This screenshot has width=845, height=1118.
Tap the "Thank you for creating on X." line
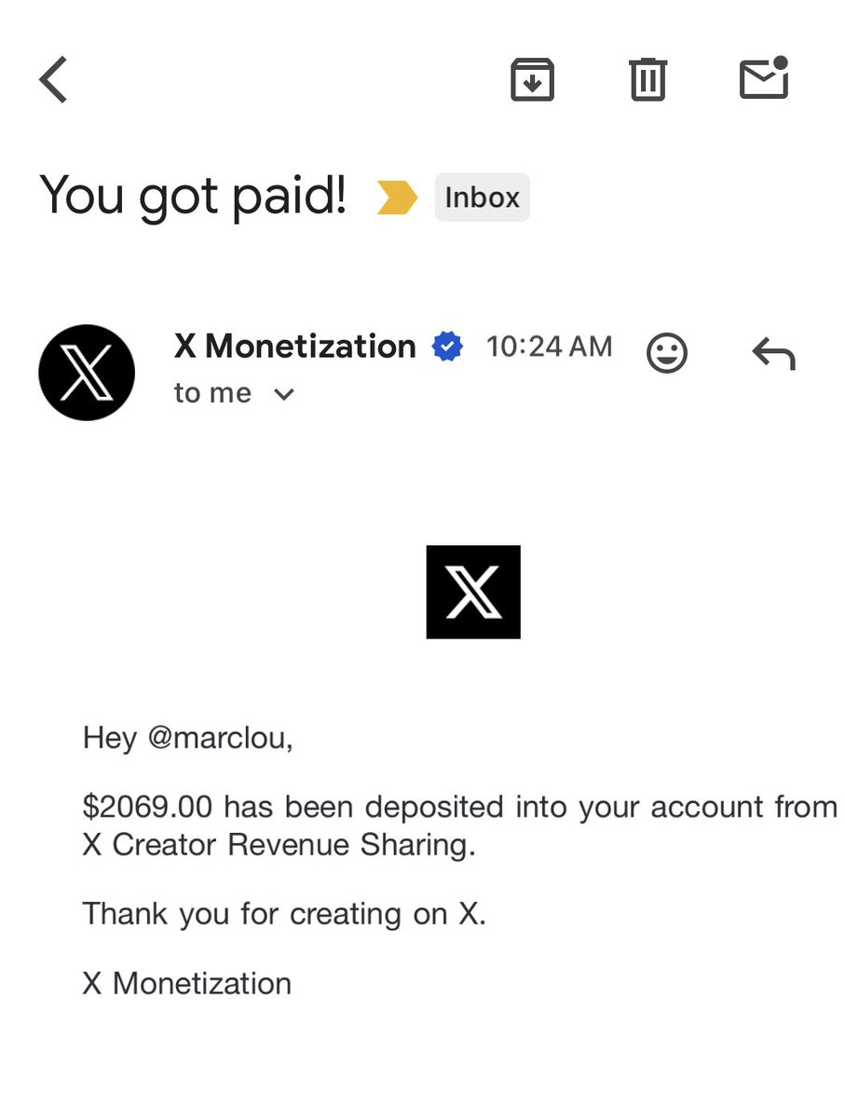(x=284, y=914)
